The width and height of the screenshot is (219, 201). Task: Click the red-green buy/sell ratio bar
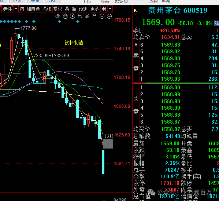pyautogui.click(x=176, y=83)
